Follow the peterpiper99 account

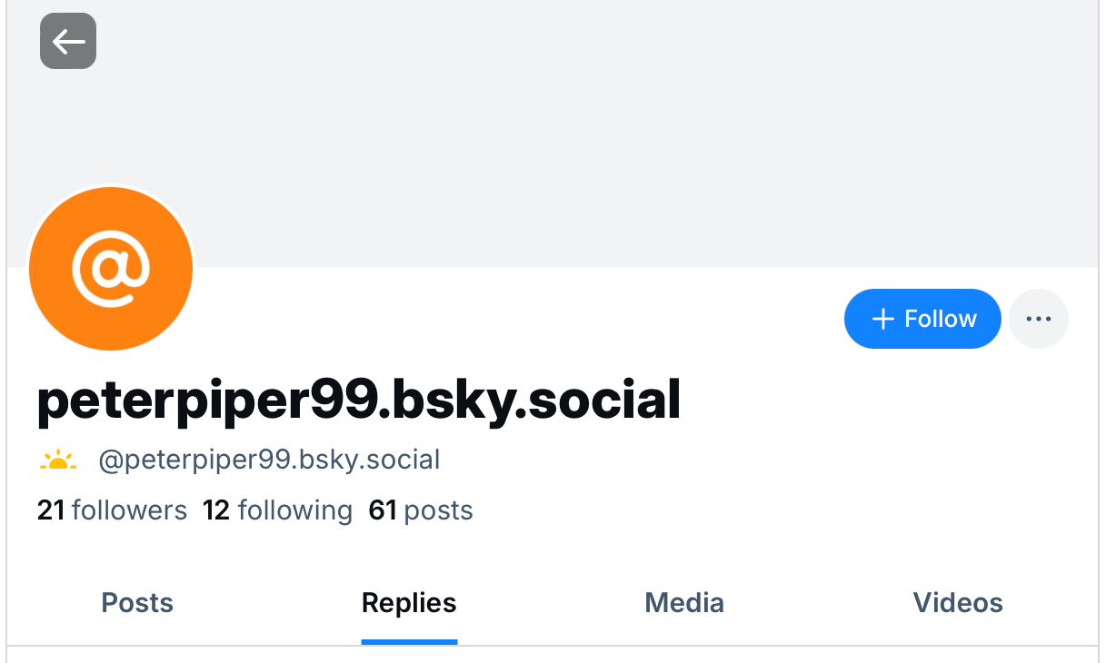[x=922, y=319]
